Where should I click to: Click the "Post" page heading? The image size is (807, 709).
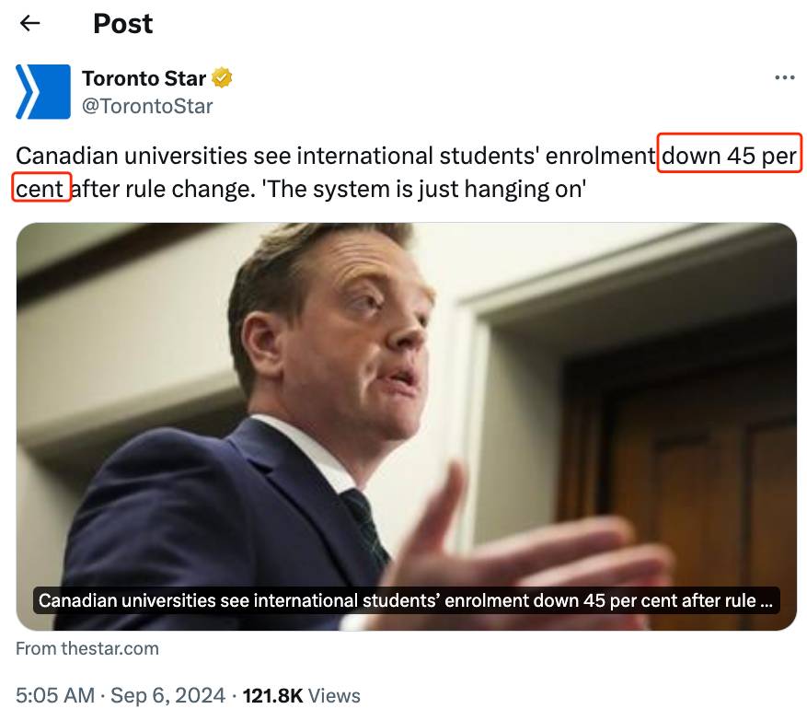[122, 24]
